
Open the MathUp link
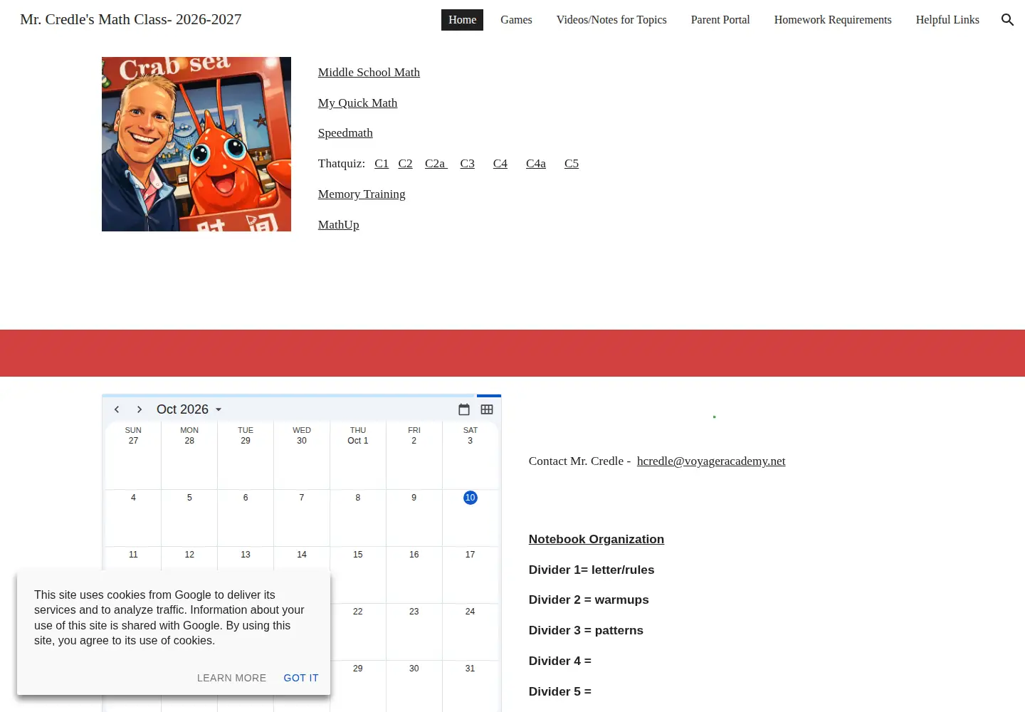point(339,225)
